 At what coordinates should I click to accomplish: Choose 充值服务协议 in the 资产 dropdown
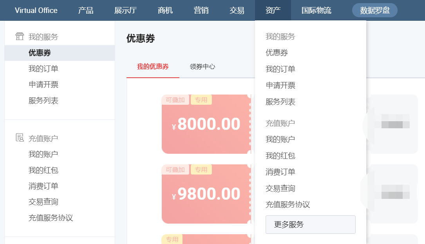[x=288, y=204]
